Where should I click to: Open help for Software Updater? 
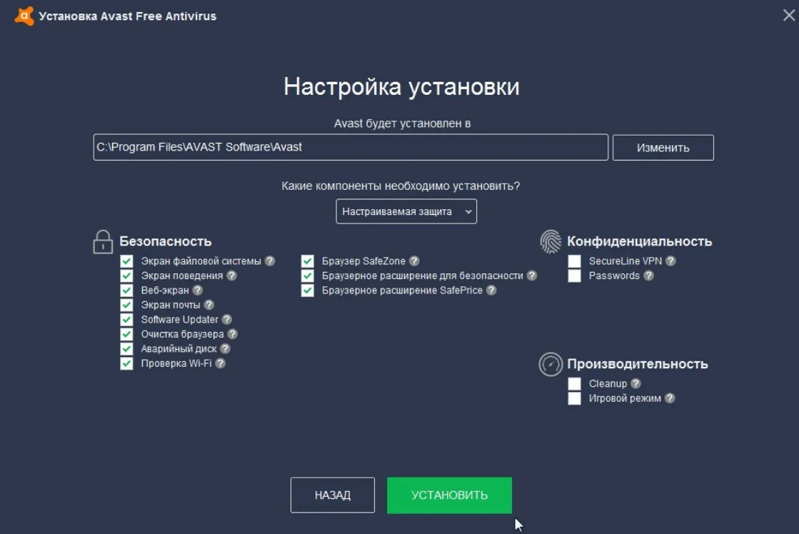pyautogui.click(x=227, y=320)
